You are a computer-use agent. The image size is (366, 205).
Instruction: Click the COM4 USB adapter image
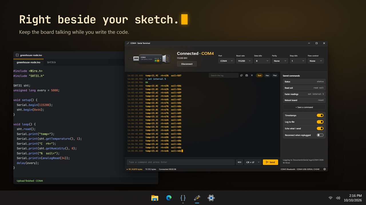(x=150, y=59)
